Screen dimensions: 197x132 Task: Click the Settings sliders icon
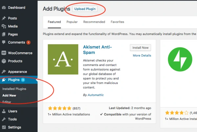click(4, 127)
